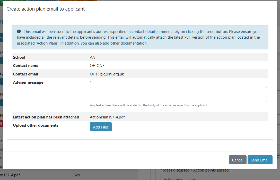Click the helper text under message box

tap(148, 105)
